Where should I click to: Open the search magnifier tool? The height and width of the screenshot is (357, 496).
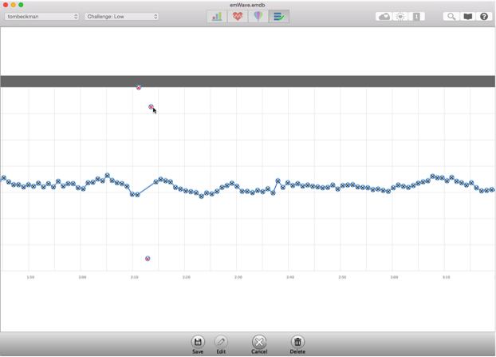click(451, 16)
